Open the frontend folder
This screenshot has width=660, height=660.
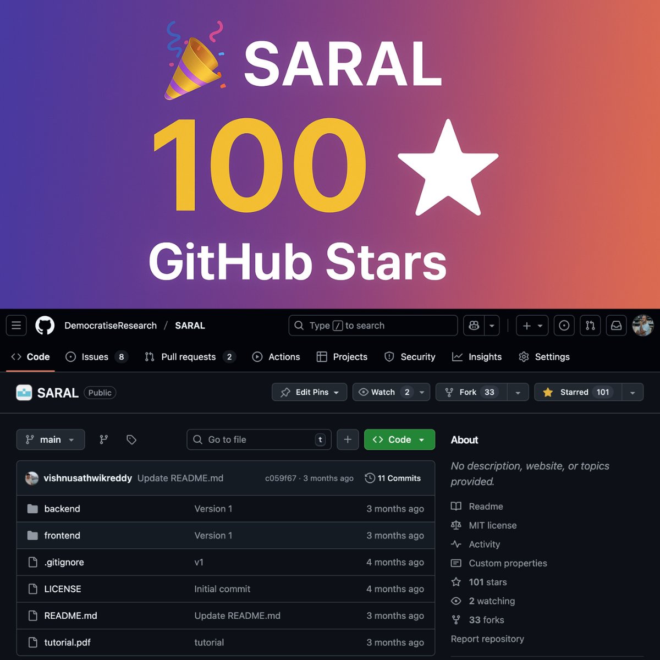[62, 536]
